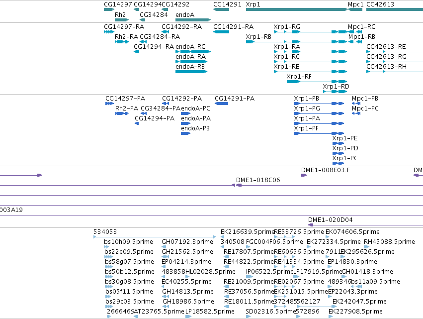This screenshot has width=423, height=319.
Task: Click transcript label CG14294-RA
Action: pyautogui.click(x=154, y=47)
